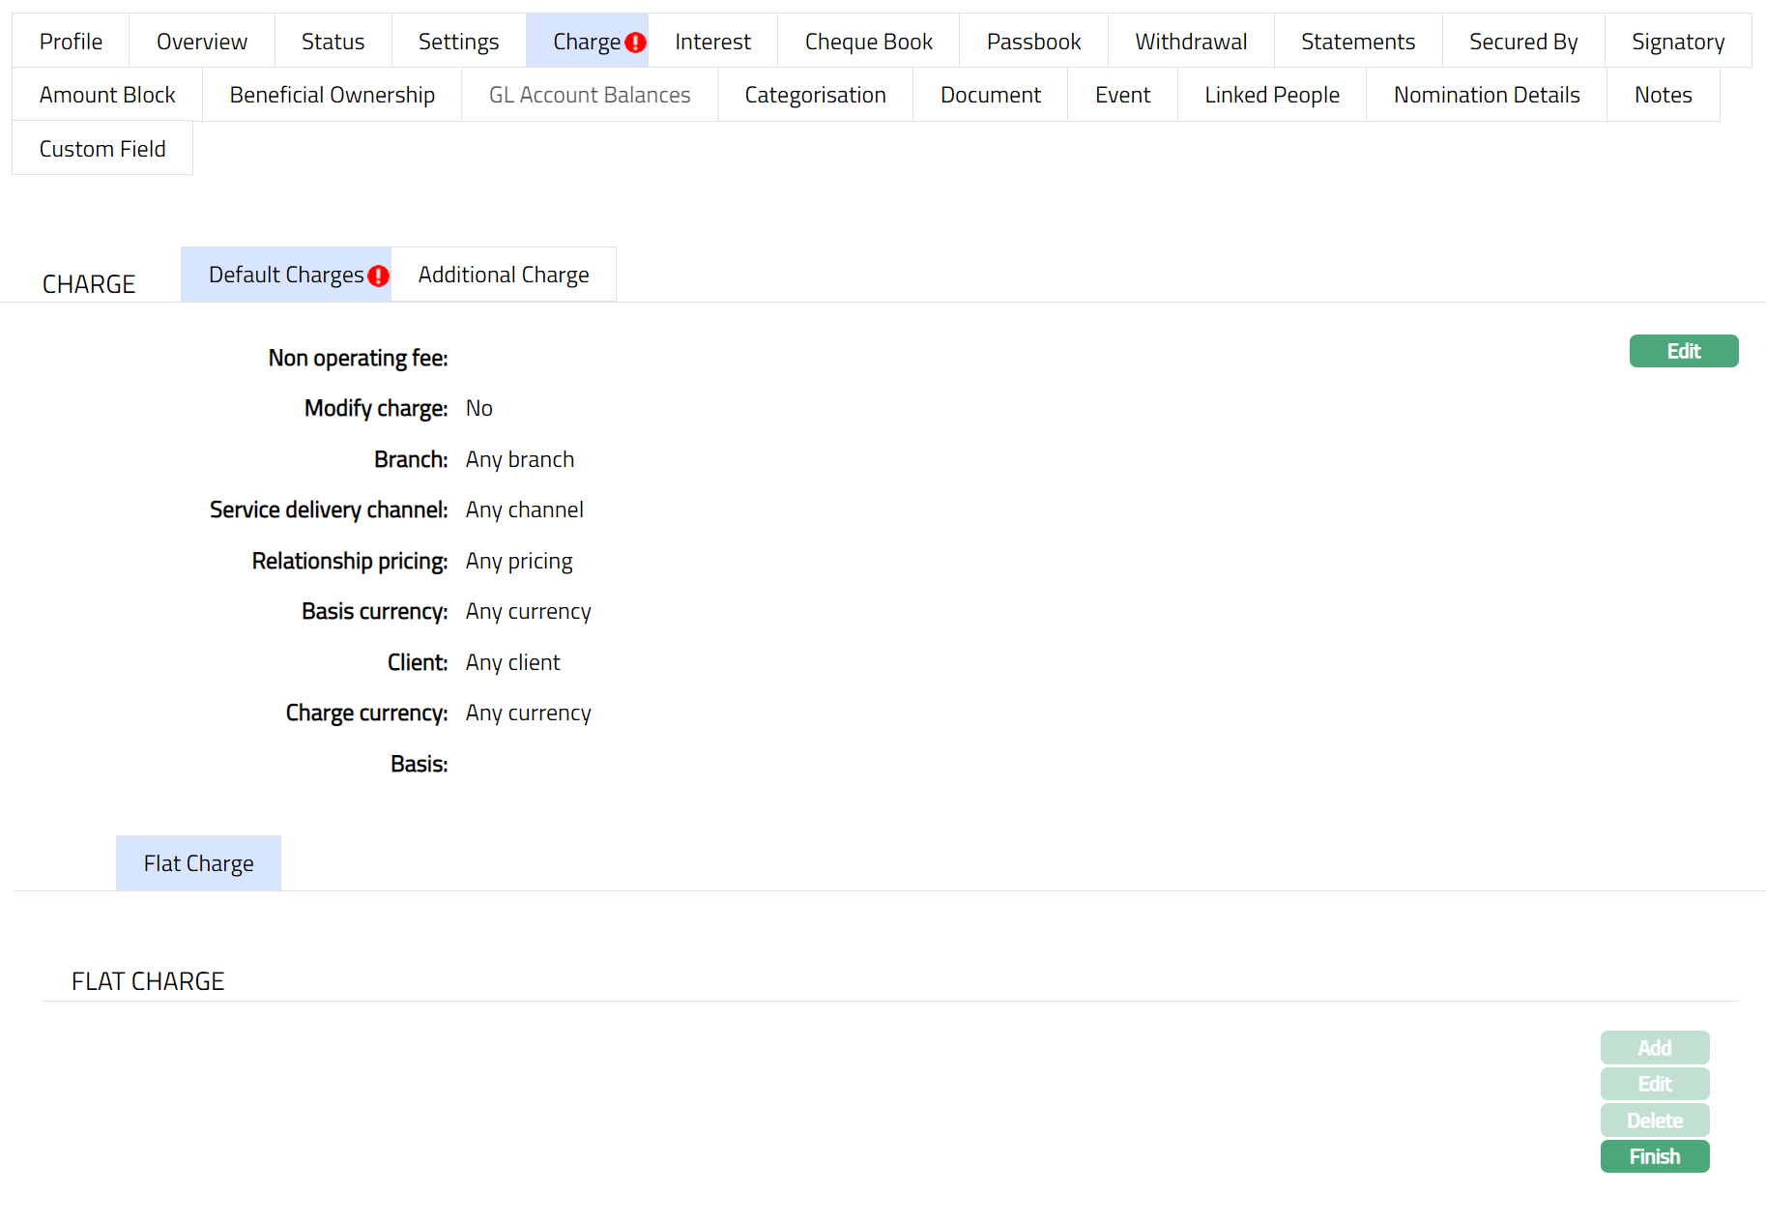Open the Passbook tab
Screen dimensions: 1766x1223
1033,42
